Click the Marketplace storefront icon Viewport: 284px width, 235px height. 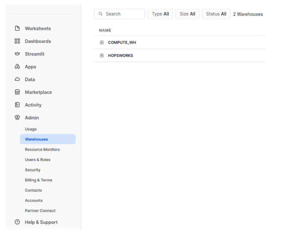point(17,92)
